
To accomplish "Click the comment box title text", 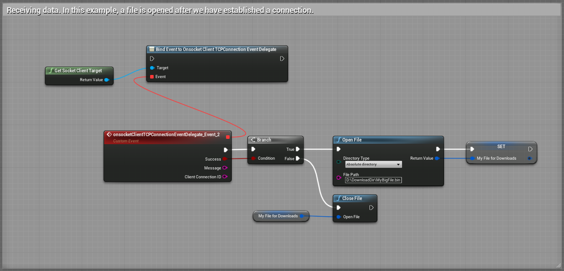I will [x=160, y=11].
